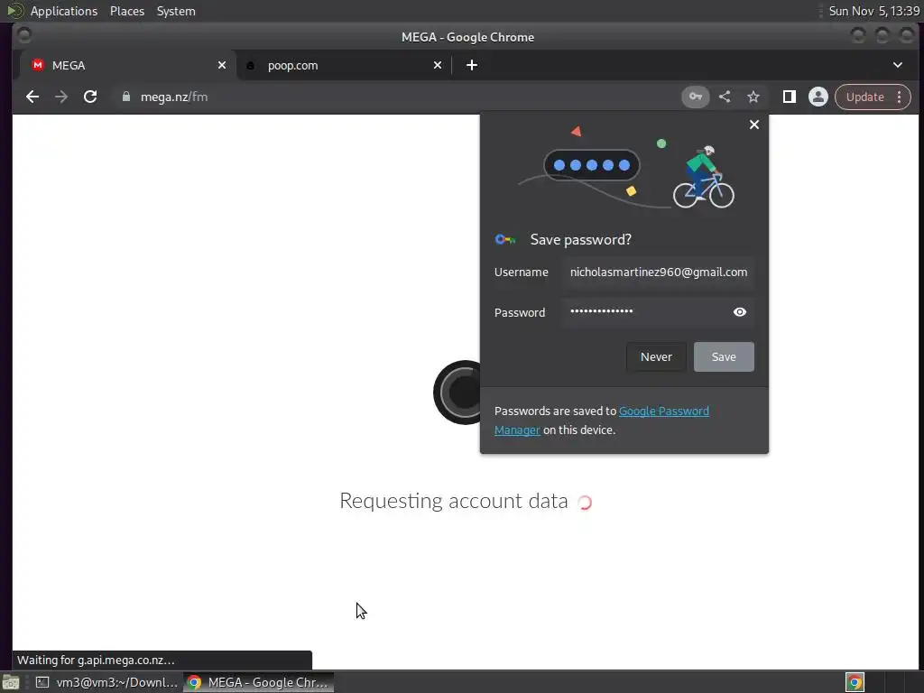Open Chrome three-dot menu

[x=900, y=97]
